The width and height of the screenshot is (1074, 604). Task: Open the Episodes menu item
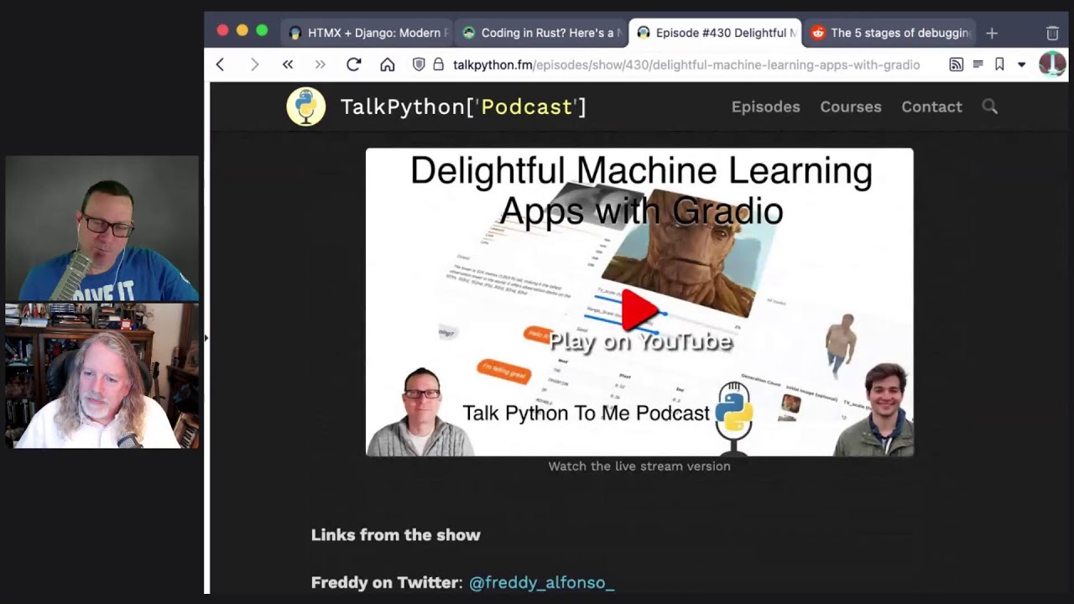coord(765,107)
